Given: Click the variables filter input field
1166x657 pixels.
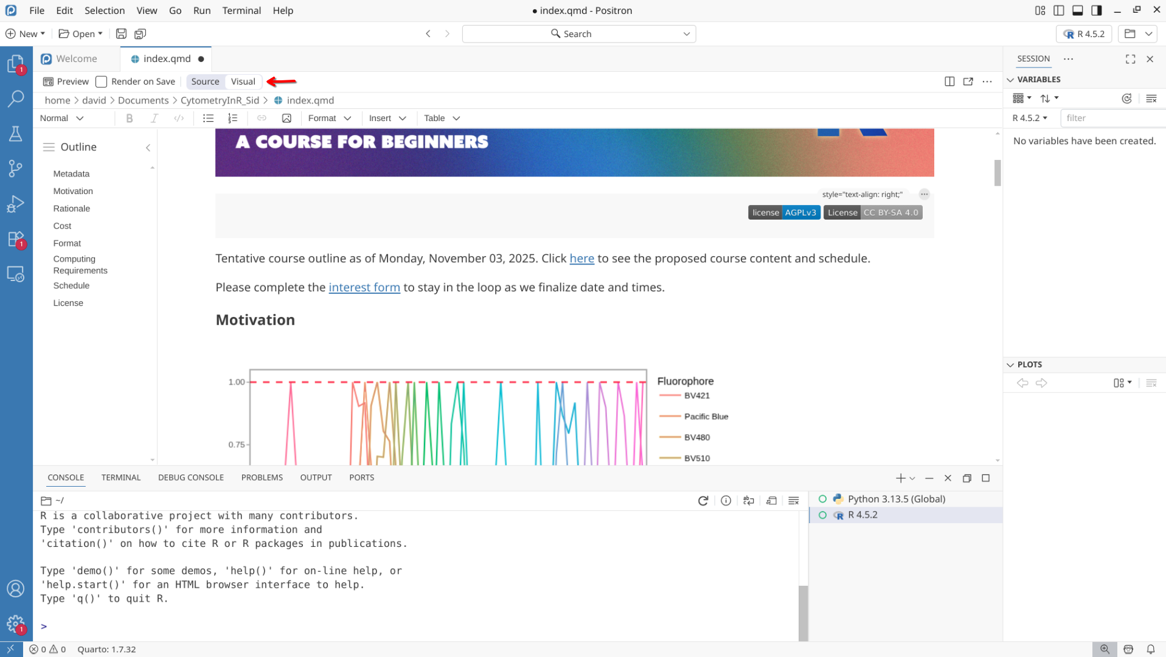Looking at the screenshot, I should pos(1112,118).
